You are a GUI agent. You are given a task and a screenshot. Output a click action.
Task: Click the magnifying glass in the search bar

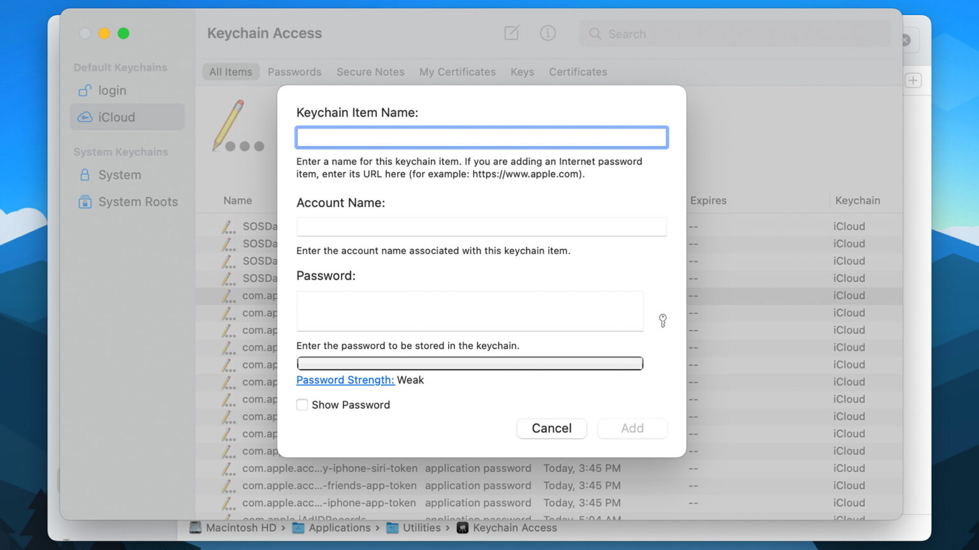coord(595,34)
